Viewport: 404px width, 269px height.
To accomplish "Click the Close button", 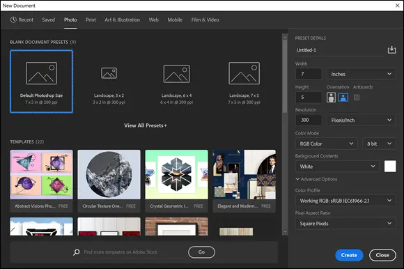I will tap(382, 255).
